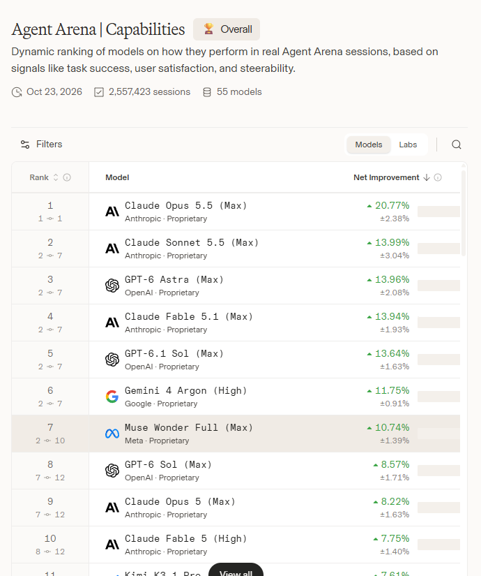Open Claude Sonnet 5.5 (Max) model name

(192, 243)
